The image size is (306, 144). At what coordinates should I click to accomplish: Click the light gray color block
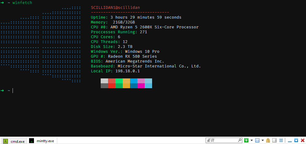(x=104, y=81)
